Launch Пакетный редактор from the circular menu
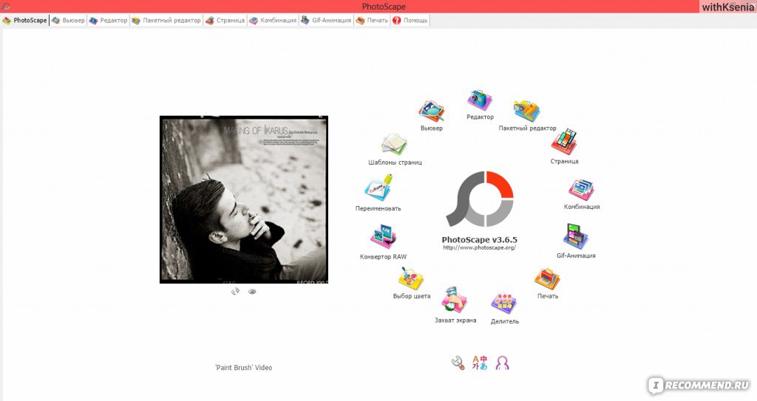Screen dimensions: 757x401 tap(526, 111)
